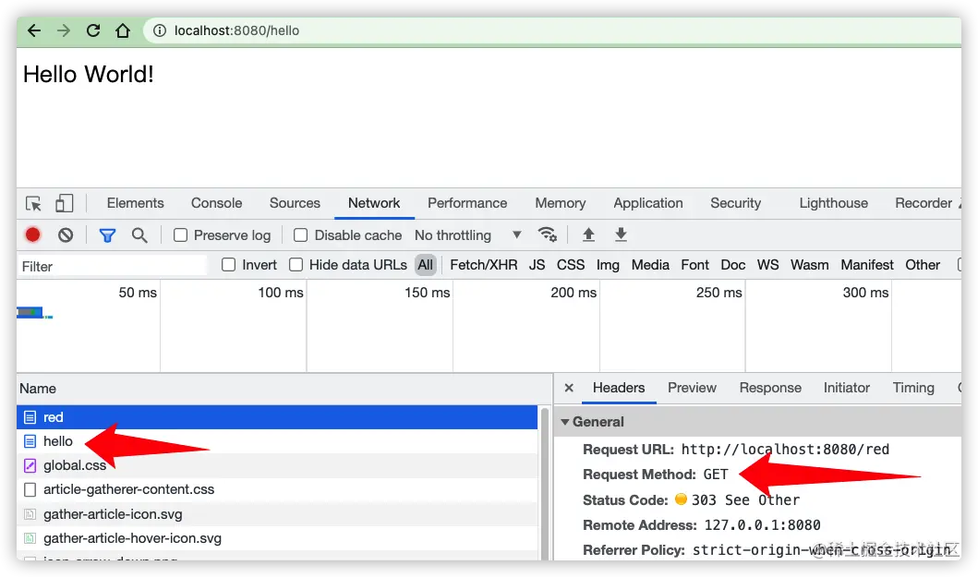Viewport: 978px width, 577px height.
Task: Check the Hide data URLs checkbox
Action: coord(296,265)
